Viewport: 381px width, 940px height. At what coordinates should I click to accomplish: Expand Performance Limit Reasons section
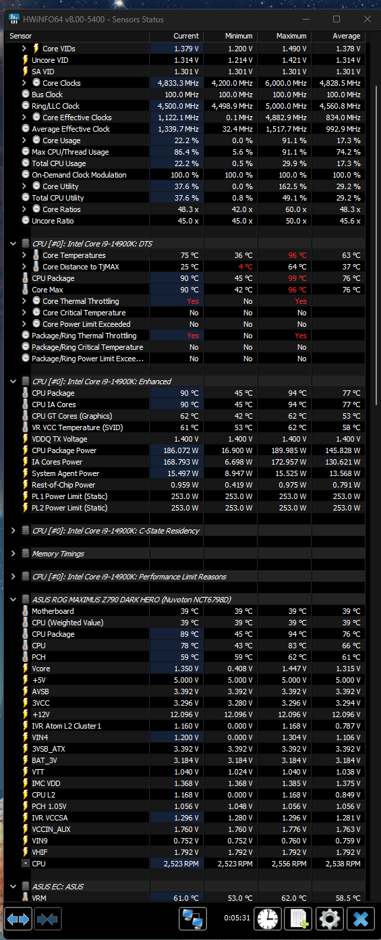(x=13, y=577)
